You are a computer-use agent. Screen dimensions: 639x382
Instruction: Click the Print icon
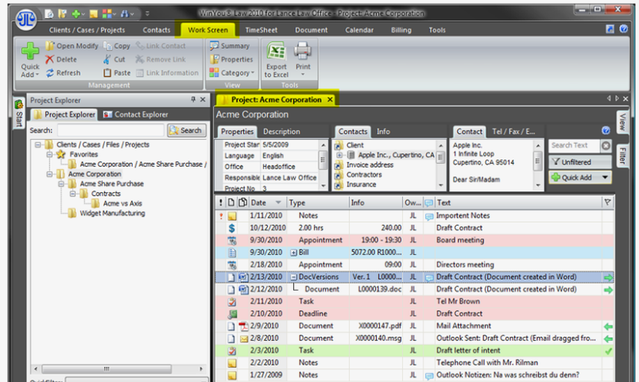[x=303, y=51]
